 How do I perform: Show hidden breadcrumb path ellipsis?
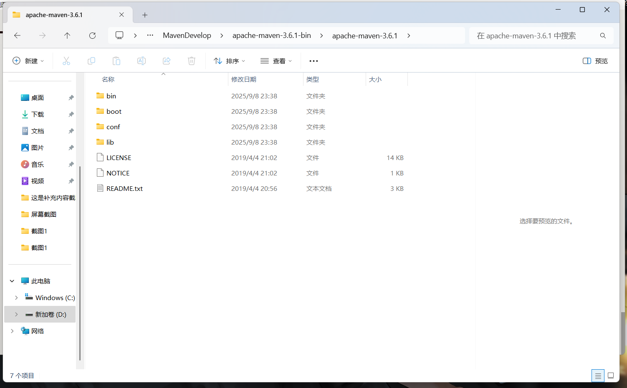150,35
